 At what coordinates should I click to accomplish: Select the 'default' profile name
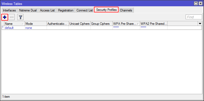point(9,28)
